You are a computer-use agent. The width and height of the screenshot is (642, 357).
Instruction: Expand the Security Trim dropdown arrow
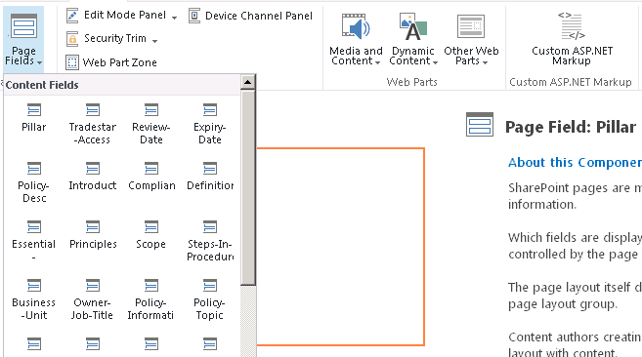pos(155,40)
